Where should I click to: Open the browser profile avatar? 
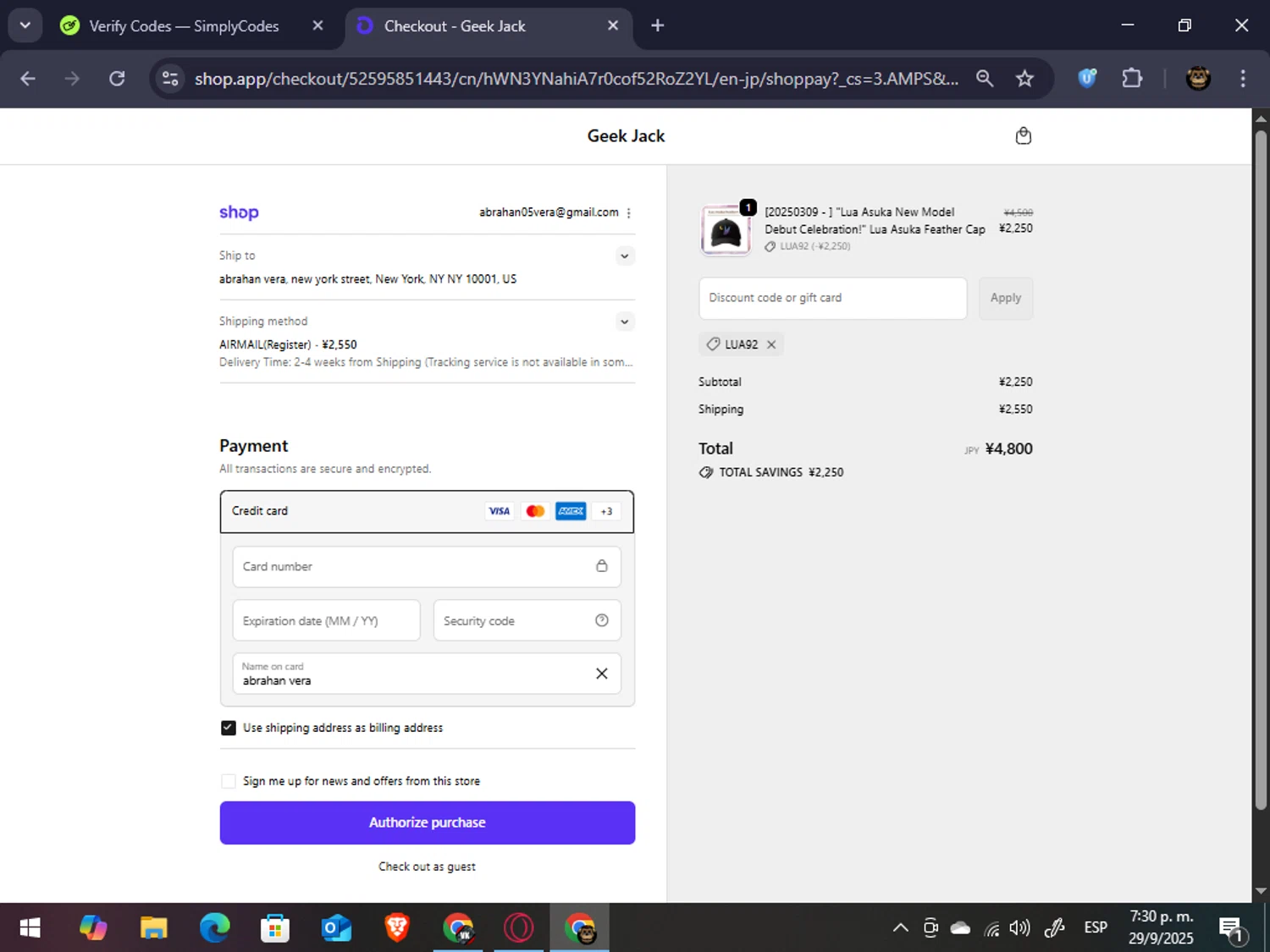pos(1198,79)
